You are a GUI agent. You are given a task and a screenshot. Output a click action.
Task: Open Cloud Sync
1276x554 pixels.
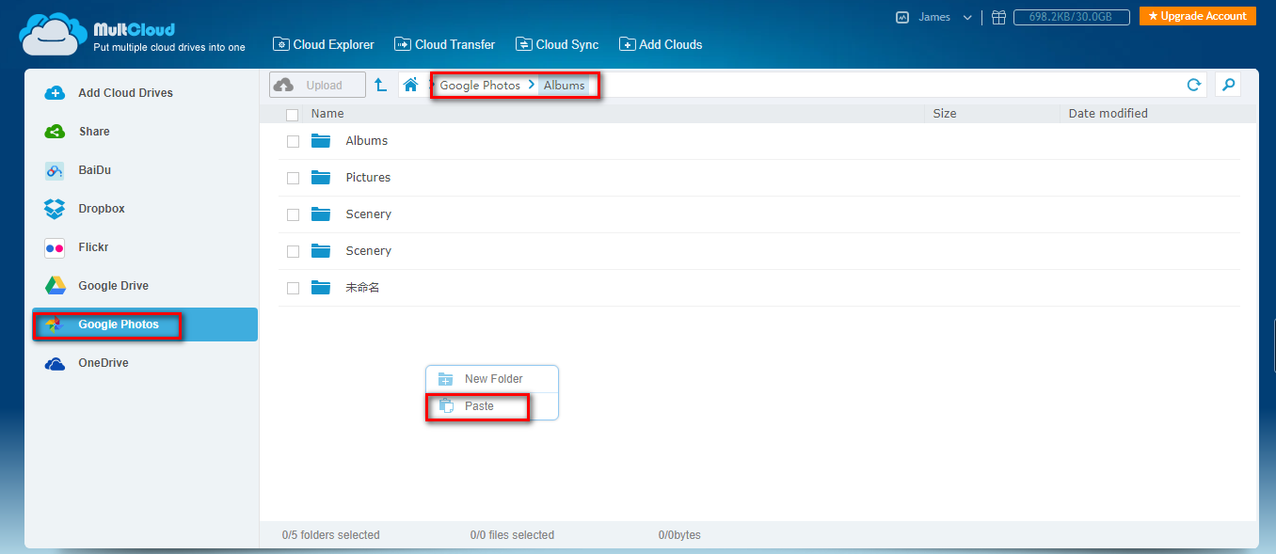pos(557,44)
